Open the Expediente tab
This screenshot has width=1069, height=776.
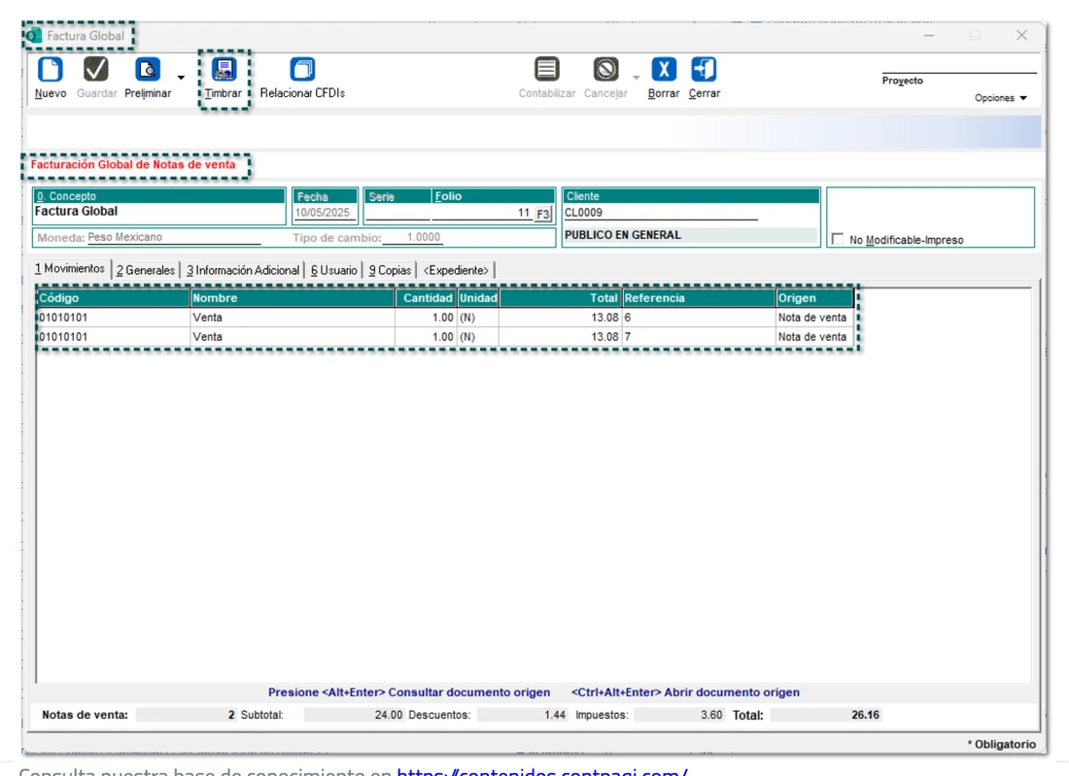456,270
